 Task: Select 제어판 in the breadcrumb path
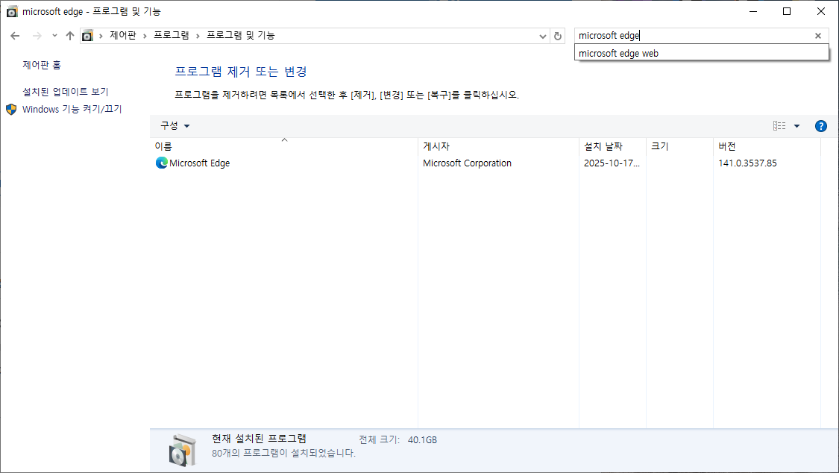pyautogui.click(x=122, y=35)
